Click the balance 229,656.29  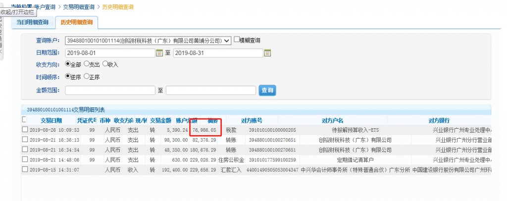click(x=203, y=170)
